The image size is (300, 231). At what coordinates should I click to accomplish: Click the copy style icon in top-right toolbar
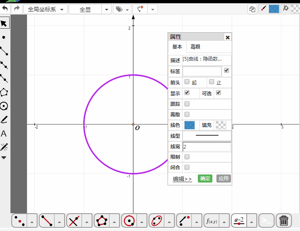(x=252, y=9)
